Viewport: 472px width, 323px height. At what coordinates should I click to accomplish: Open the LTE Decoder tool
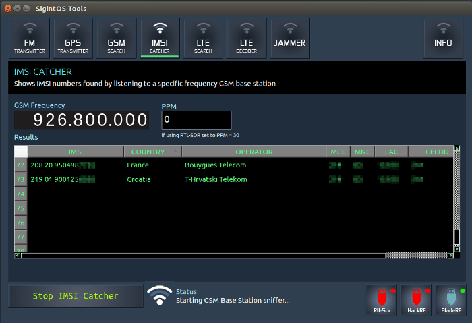tap(246, 38)
